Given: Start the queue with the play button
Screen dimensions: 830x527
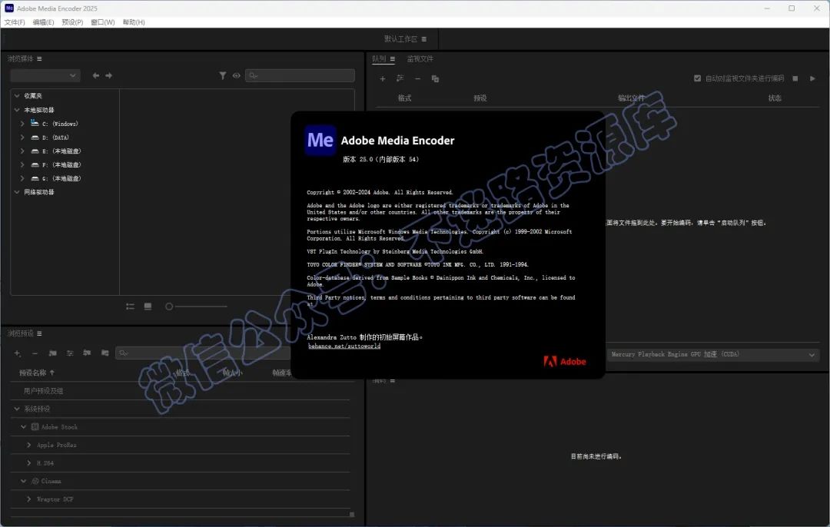Looking at the screenshot, I should (x=812, y=78).
